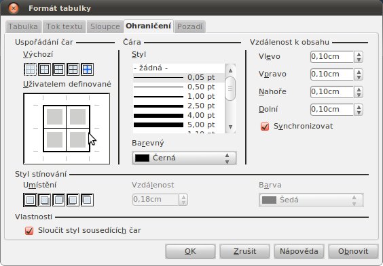
Task: Switch to the Sloupce tab
Action: (x=105, y=26)
